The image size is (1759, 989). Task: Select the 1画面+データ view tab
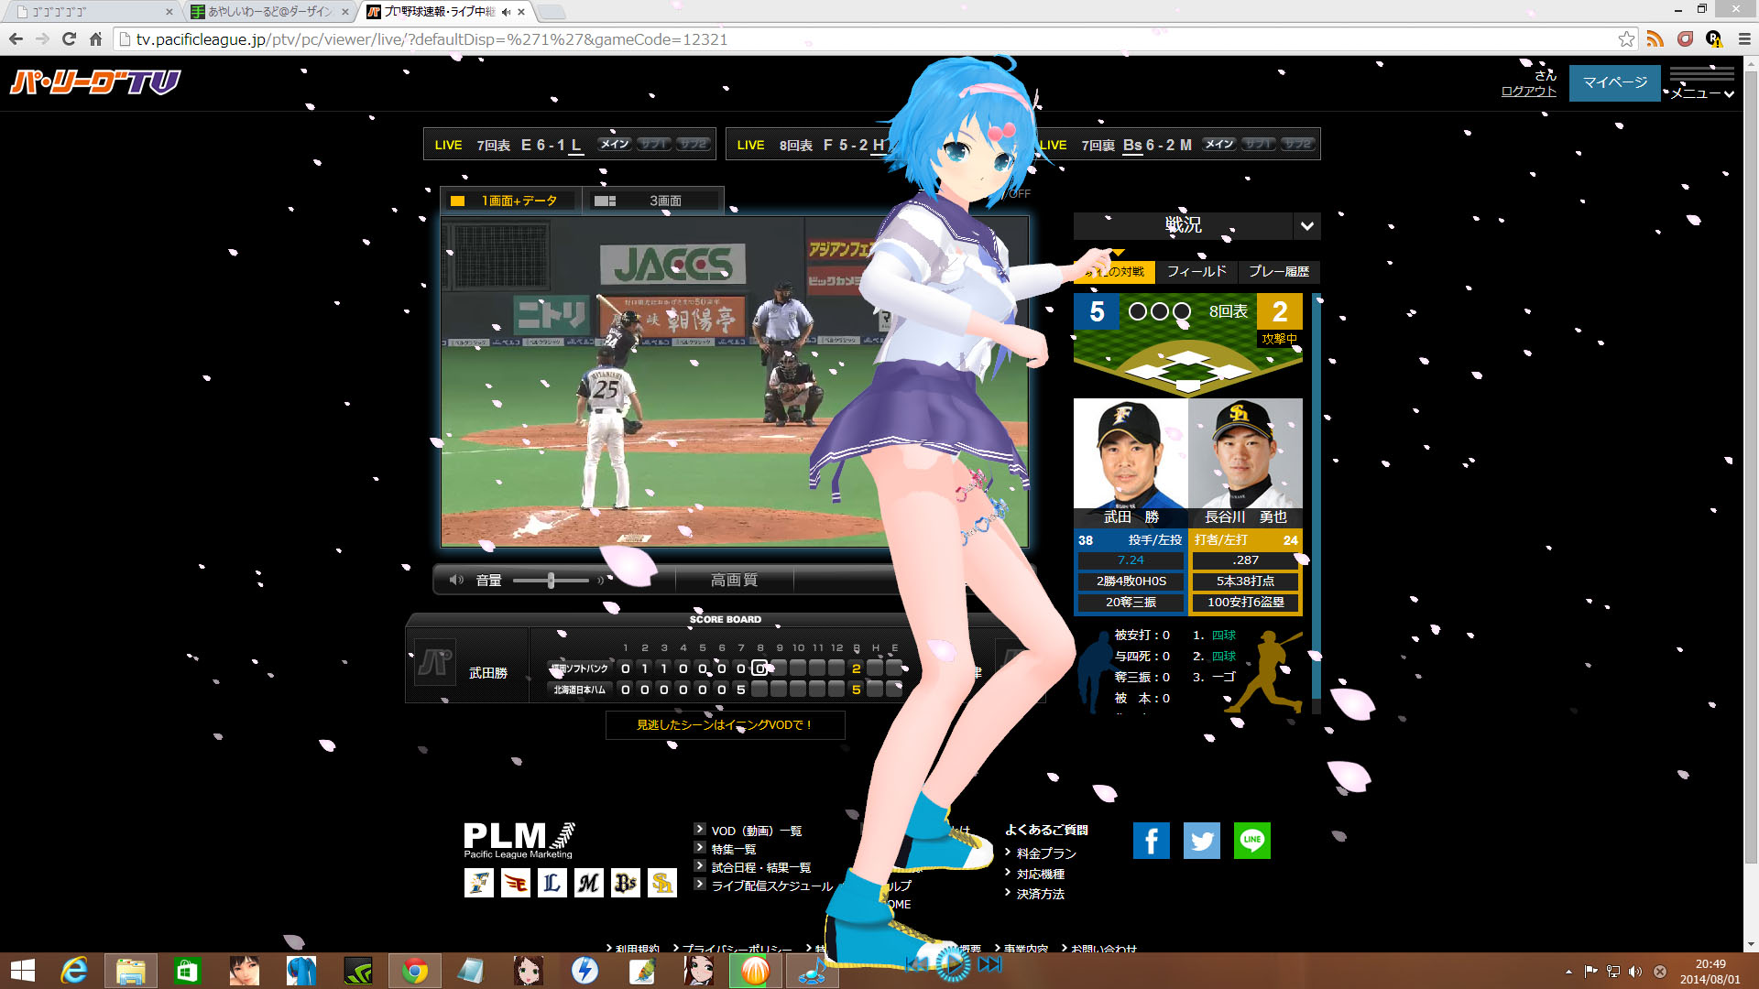pos(510,201)
